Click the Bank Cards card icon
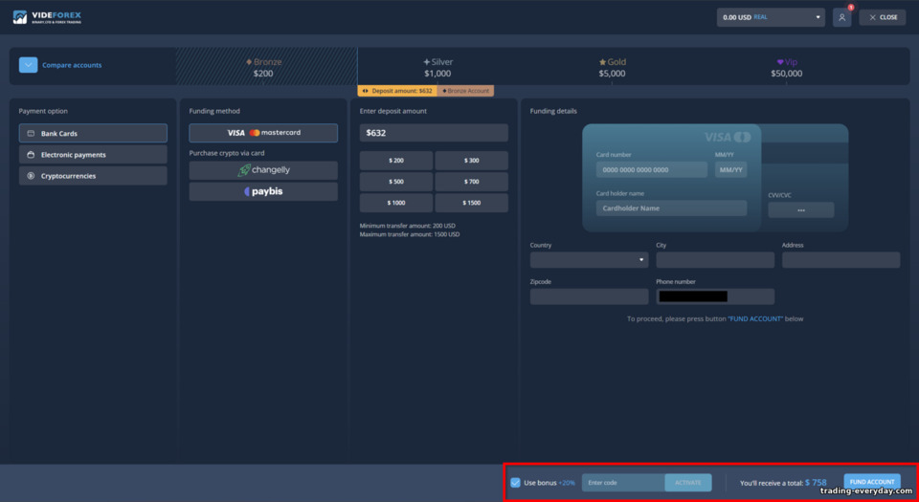The width and height of the screenshot is (919, 502). 31,134
